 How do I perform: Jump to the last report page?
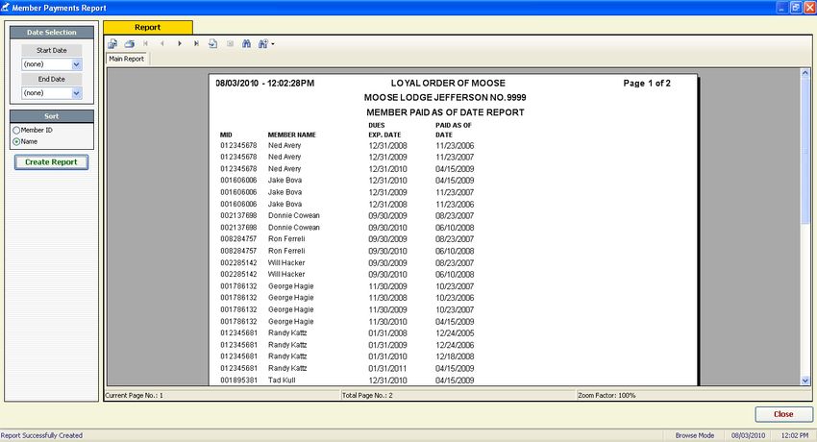pyautogui.click(x=196, y=44)
